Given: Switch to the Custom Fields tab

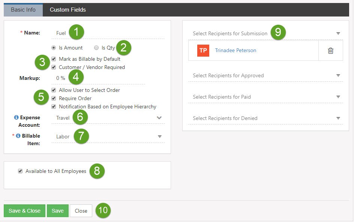Looking at the screenshot, I should point(67,10).
